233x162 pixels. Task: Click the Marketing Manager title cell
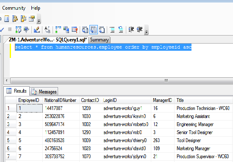[x=204, y=148]
